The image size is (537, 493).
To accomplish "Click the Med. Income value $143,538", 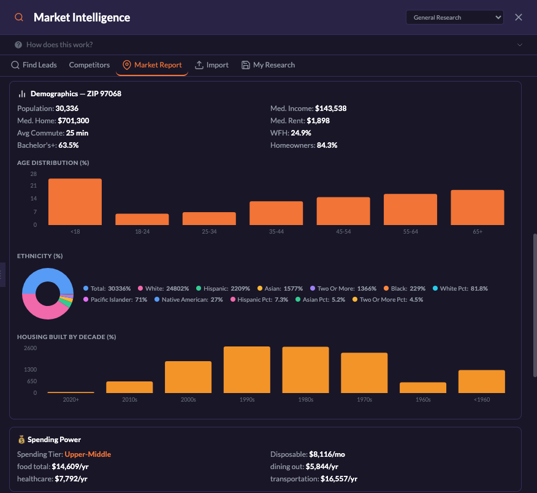I will [x=330, y=109].
